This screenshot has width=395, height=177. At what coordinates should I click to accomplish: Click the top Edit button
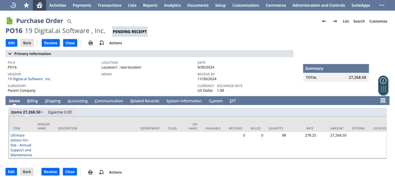click(x=11, y=43)
